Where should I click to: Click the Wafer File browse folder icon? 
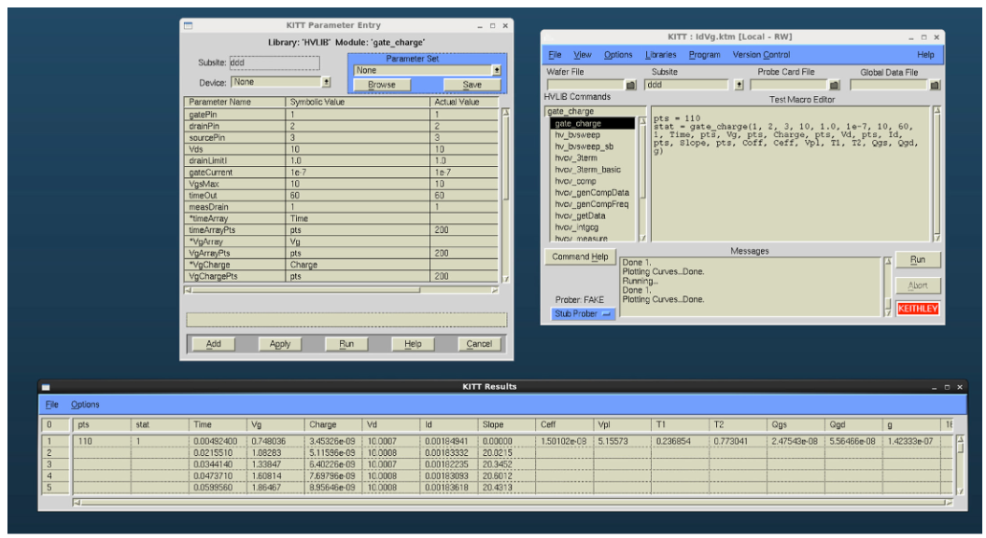630,85
